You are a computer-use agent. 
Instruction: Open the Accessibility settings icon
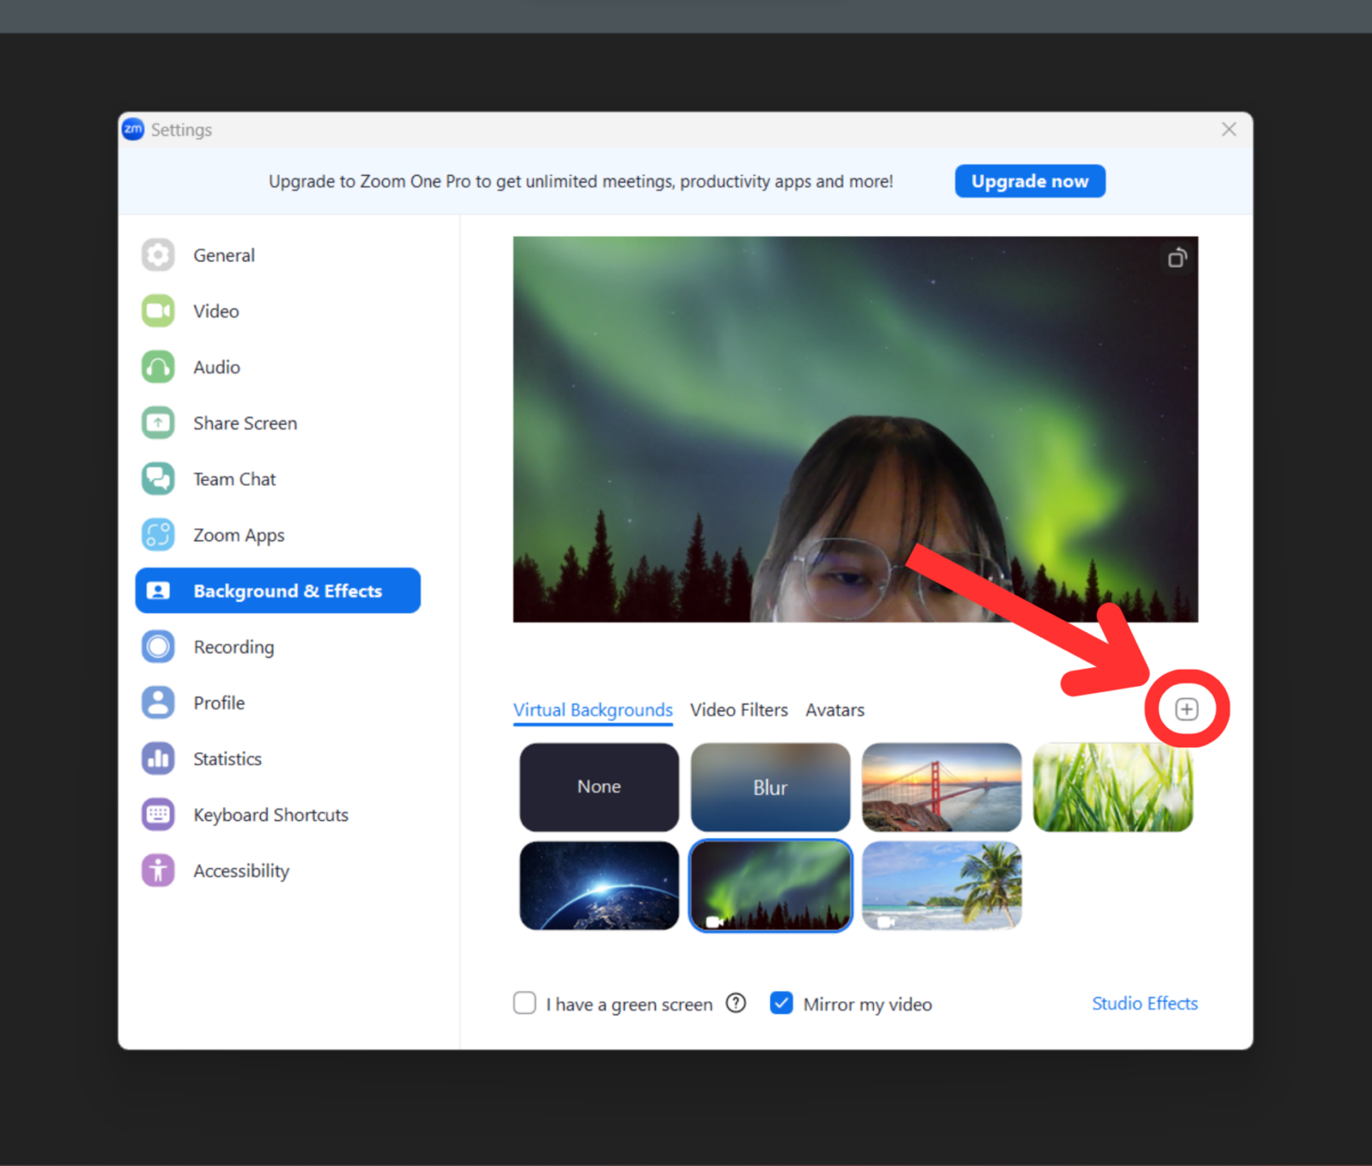[x=158, y=870]
